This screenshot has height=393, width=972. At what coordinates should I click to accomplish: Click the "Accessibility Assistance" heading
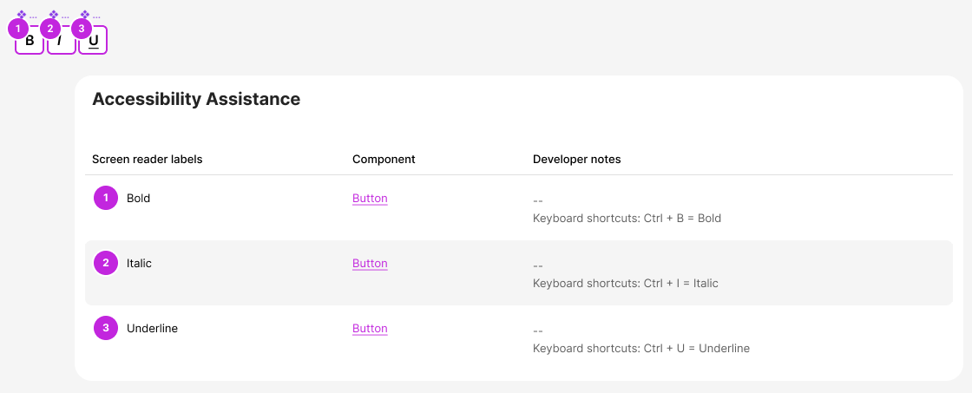(x=196, y=100)
